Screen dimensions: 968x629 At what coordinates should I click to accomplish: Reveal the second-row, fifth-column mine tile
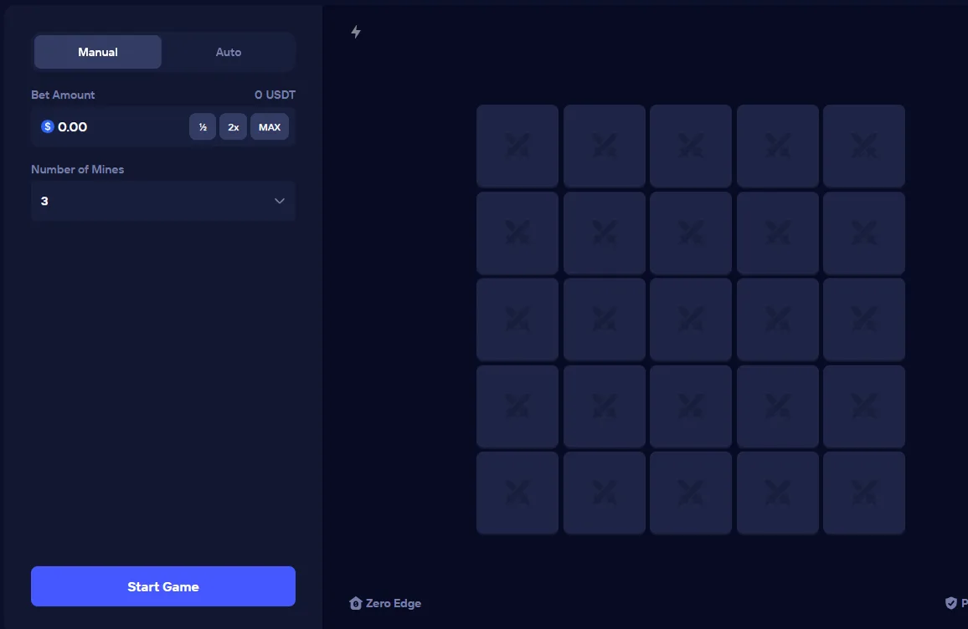tap(864, 233)
